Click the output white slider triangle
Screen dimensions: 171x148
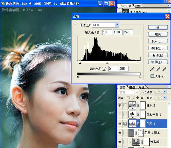click(140, 77)
